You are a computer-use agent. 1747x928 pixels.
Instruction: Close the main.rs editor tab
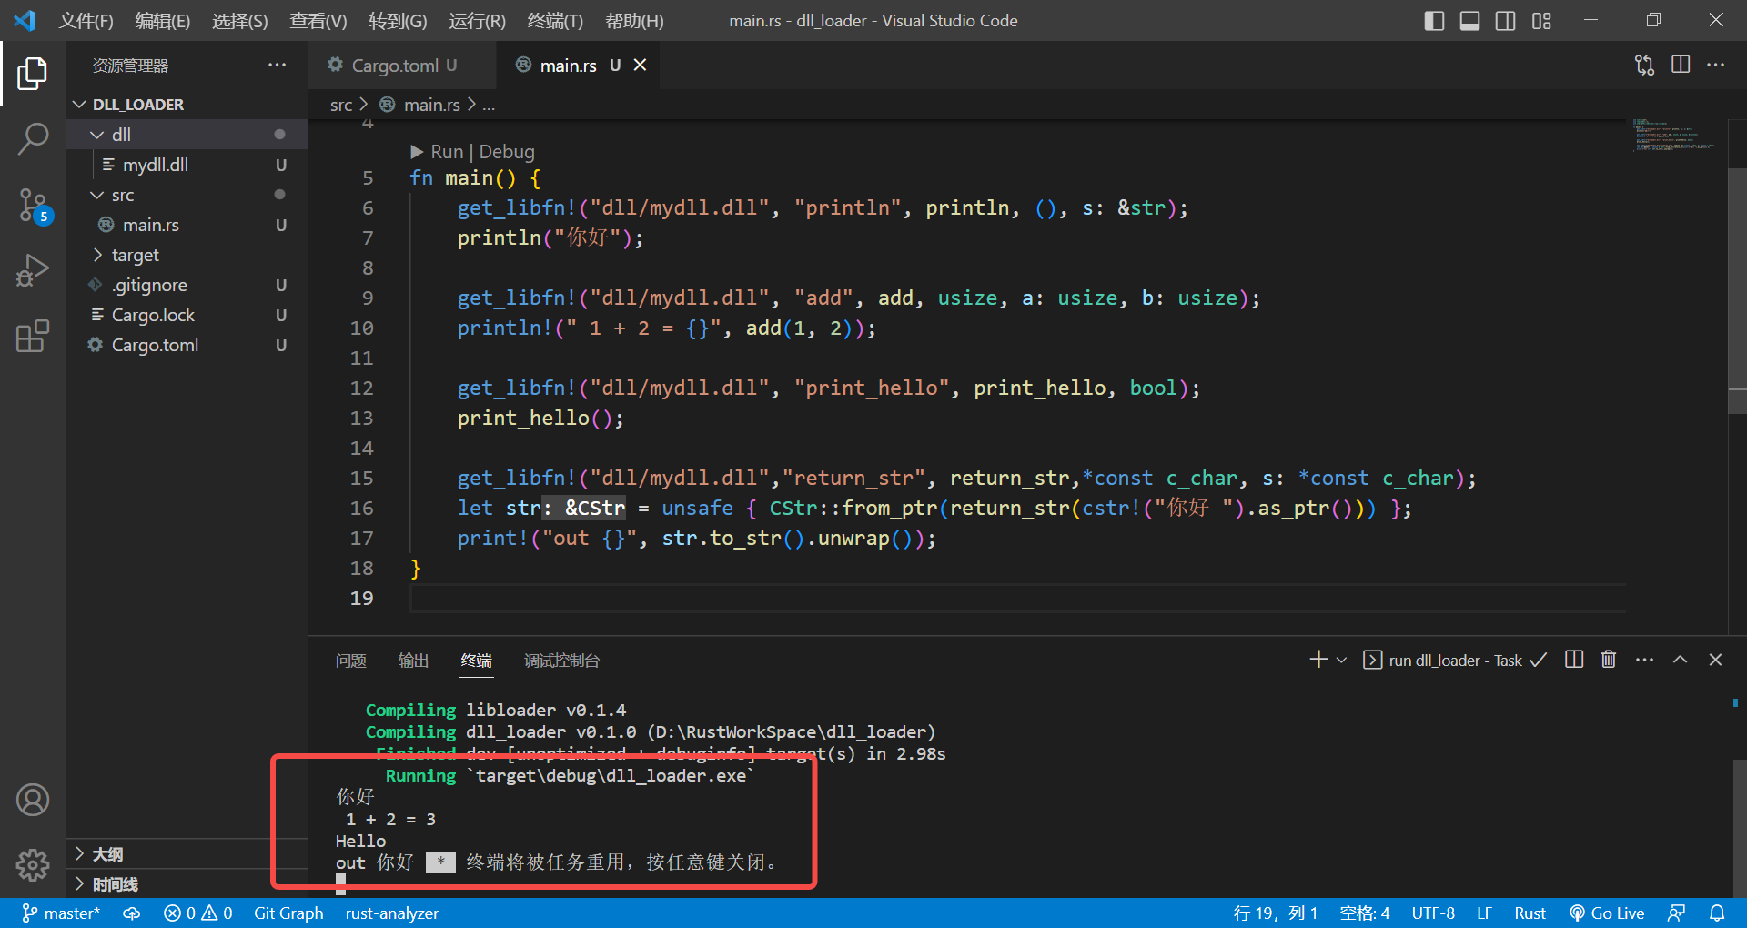pos(641,65)
